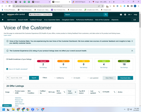Open the settings gear in Seller Central header
This screenshot has width=141, height=112.
(x=125, y=15)
